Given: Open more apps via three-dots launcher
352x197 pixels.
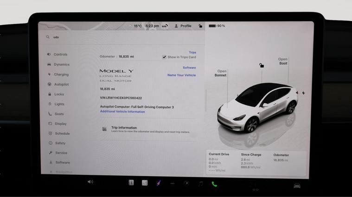Looking at the screenshot, I should point(172,184).
